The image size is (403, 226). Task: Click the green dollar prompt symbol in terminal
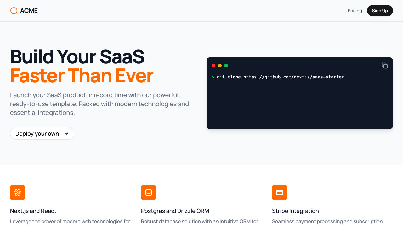tap(213, 77)
